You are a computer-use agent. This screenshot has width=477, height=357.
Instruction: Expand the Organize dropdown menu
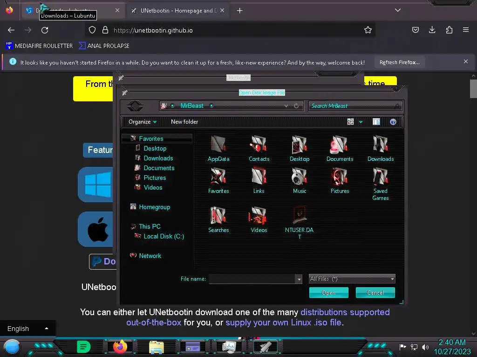point(143,122)
